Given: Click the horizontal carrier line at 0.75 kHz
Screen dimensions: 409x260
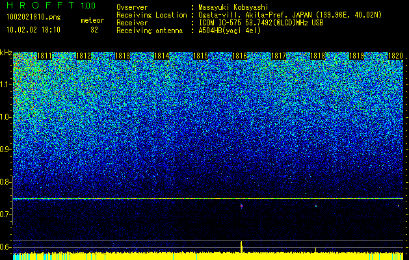Looking at the screenshot, I should click(208, 199).
